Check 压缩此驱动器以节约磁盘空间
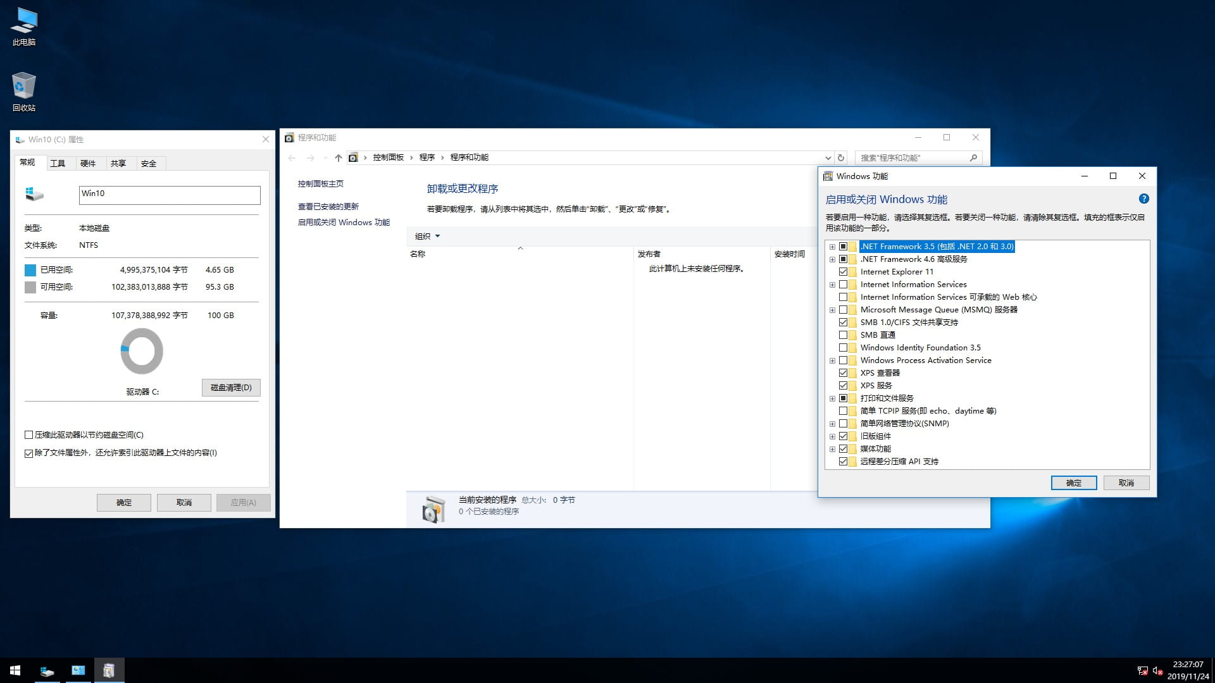Viewport: 1215px width, 683px height. [x=28, y=434]
